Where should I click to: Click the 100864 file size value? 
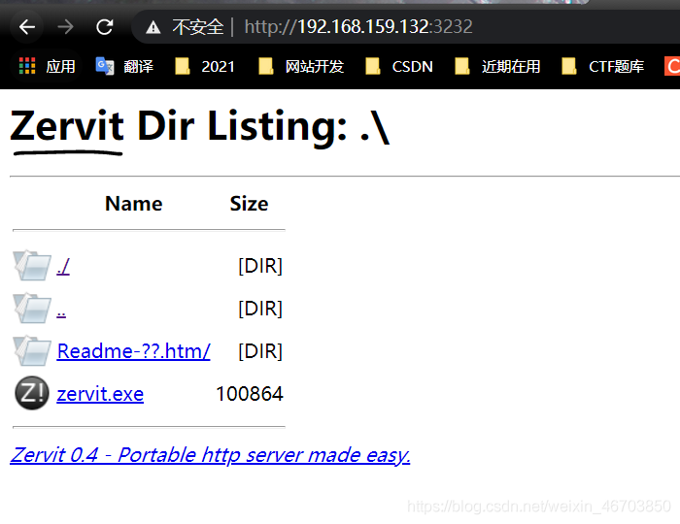(x=250, y=394)
